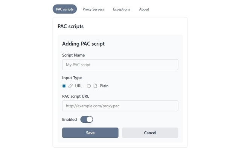Cancel adding the PAC script
241x151 pixels.
[x=150, y=133]
